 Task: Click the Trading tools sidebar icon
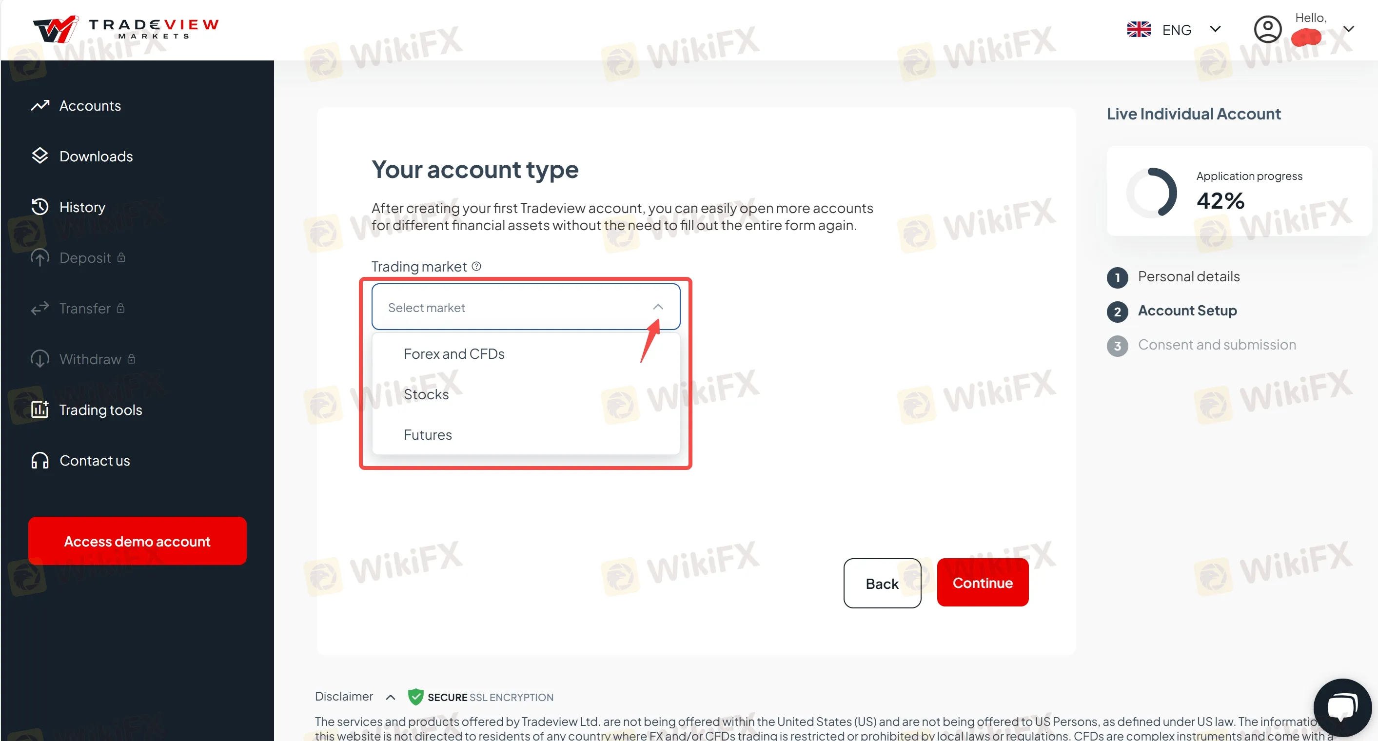point(40,409)
